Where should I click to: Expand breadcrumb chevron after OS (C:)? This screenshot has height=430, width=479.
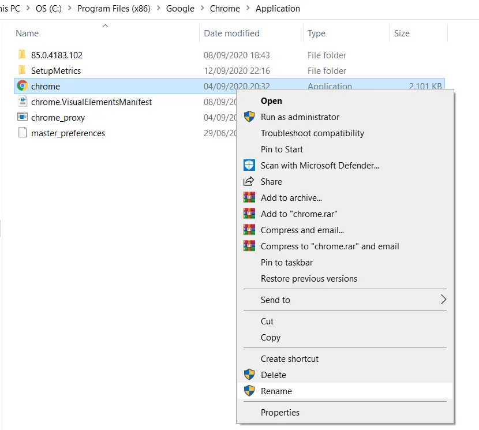tap(70, 8)
